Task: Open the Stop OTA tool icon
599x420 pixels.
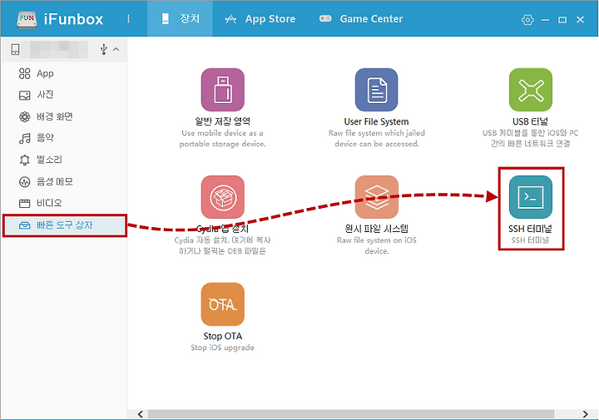Action: click(x=223, y=304)
